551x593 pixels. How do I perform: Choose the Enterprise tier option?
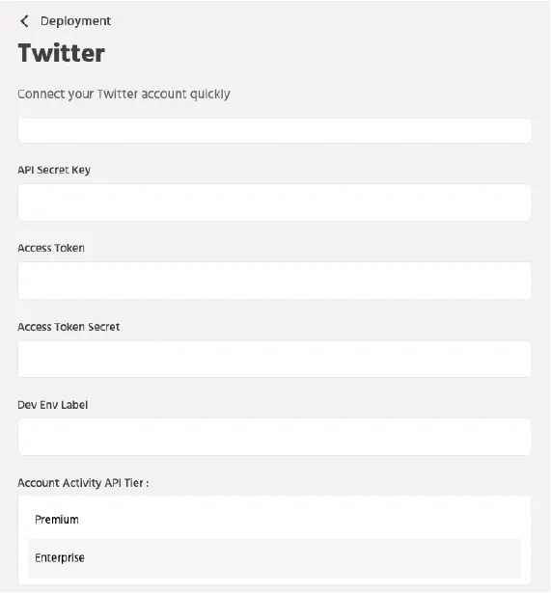(x=274, y=558)
